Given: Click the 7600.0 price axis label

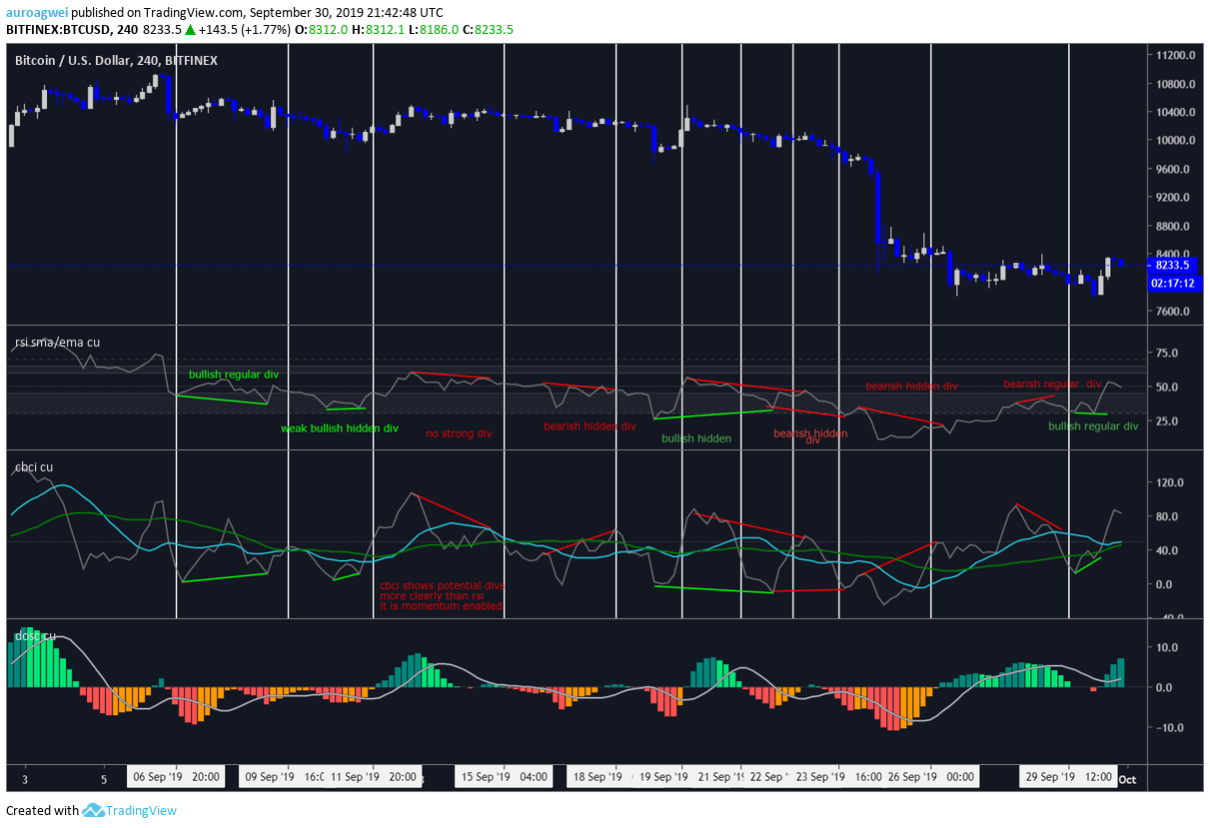Looking at the screenshot, I should [1170, 312].
